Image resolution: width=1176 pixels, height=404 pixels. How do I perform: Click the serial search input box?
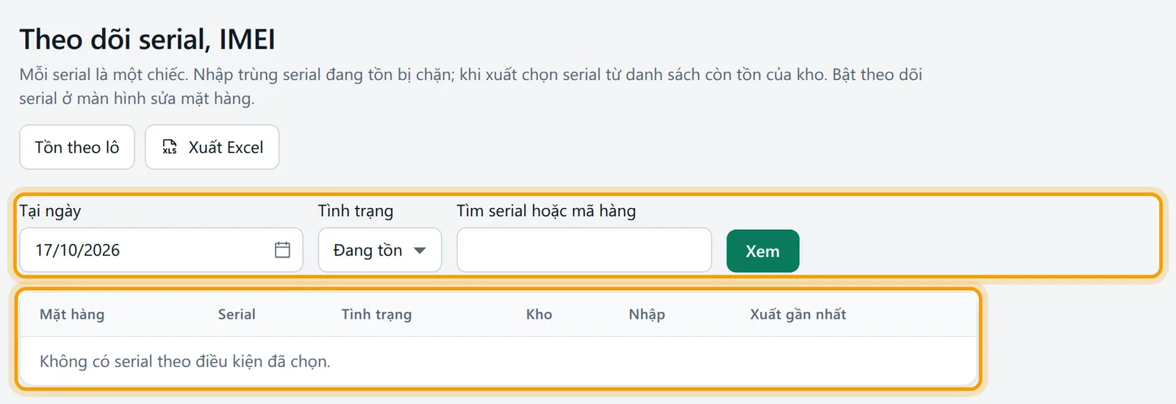click(x=584, y=250)
